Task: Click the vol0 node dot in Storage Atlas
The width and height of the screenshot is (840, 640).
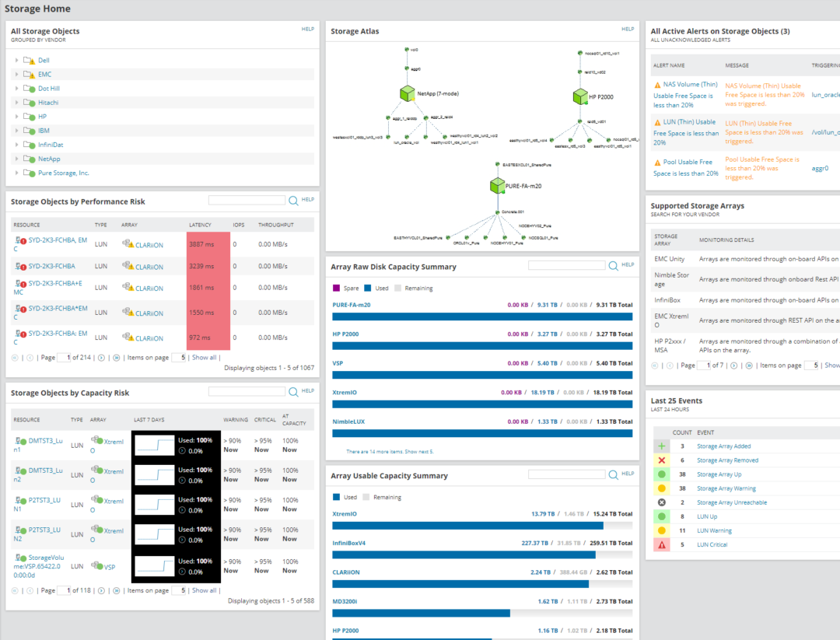Action: click(407, 50)
